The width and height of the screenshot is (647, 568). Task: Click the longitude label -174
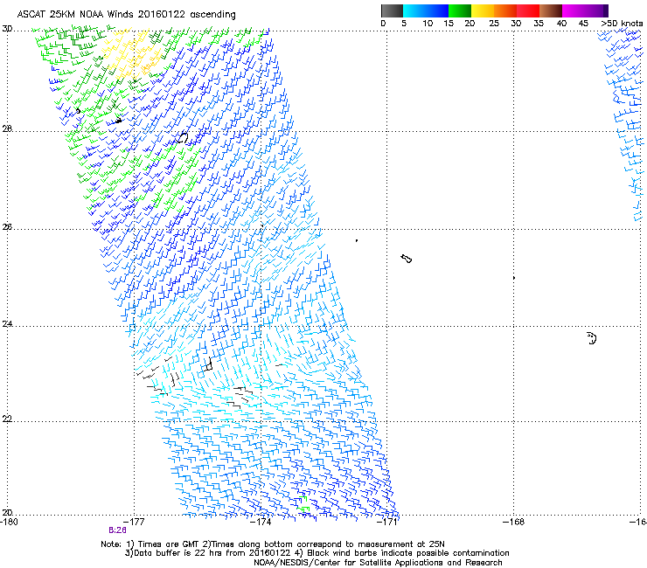[x=261, y=522]
